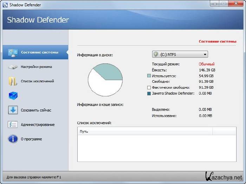This screenshot has width=246, height=184.
Task: Click the Сохранить сейчас download arrow icon
Action: [13, 110]
